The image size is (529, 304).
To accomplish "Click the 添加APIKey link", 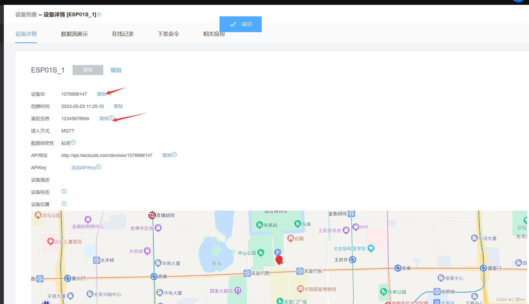I will (83, 168).
